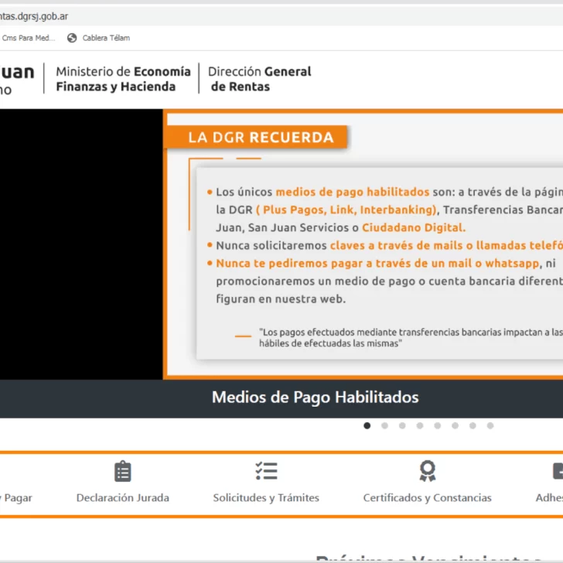Open the Certificados y Constancias section

tap(427, 498)
